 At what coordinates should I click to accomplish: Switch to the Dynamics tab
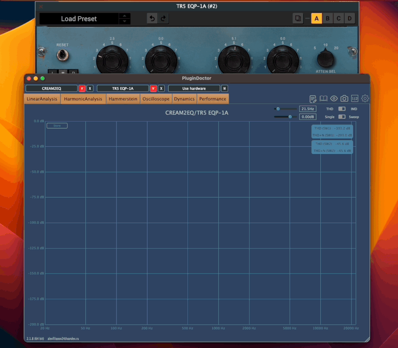coord(184,99)
